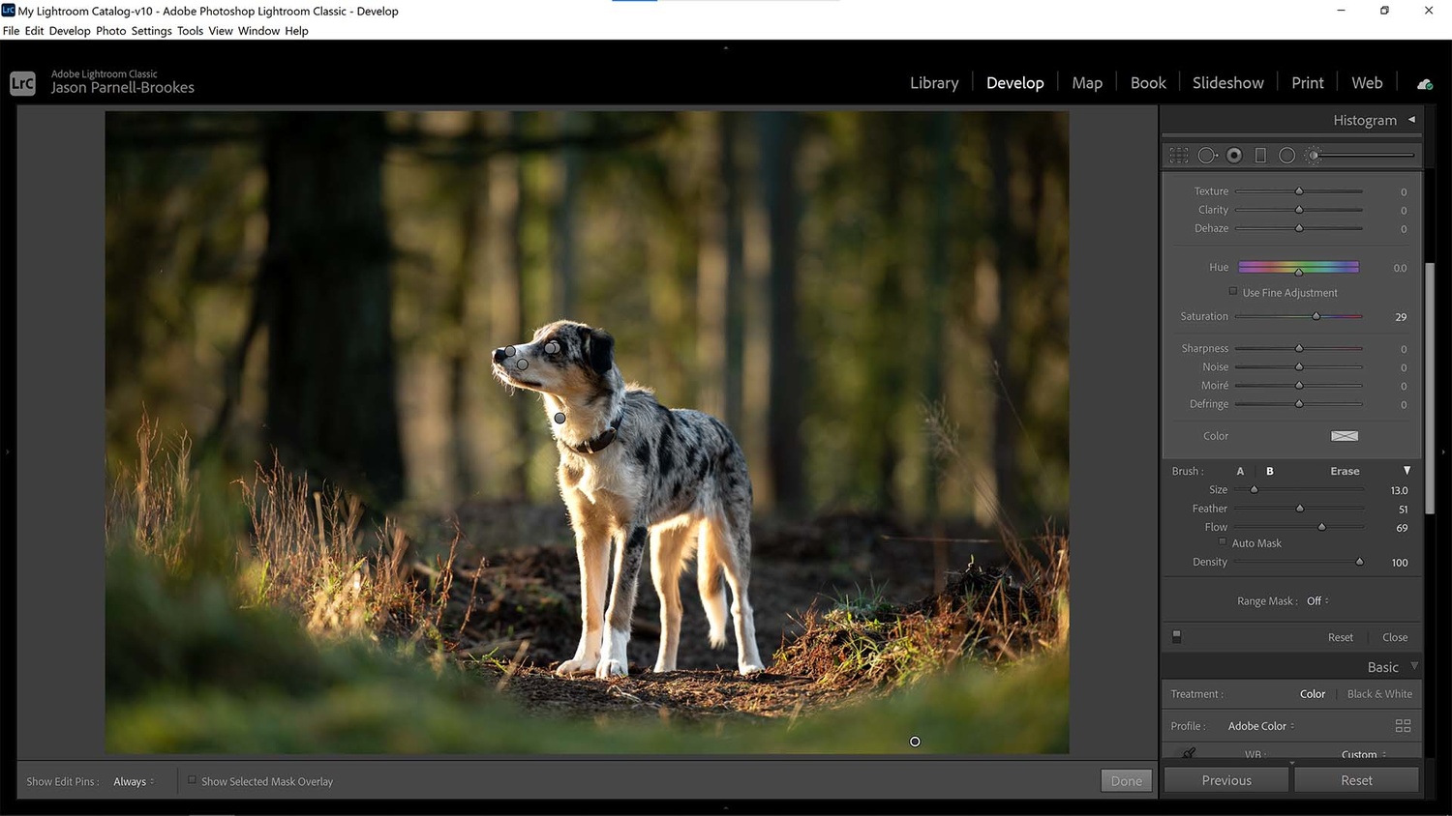Open the Settings menu
The image size is (1452, 816).
click(x=151, y=31)
